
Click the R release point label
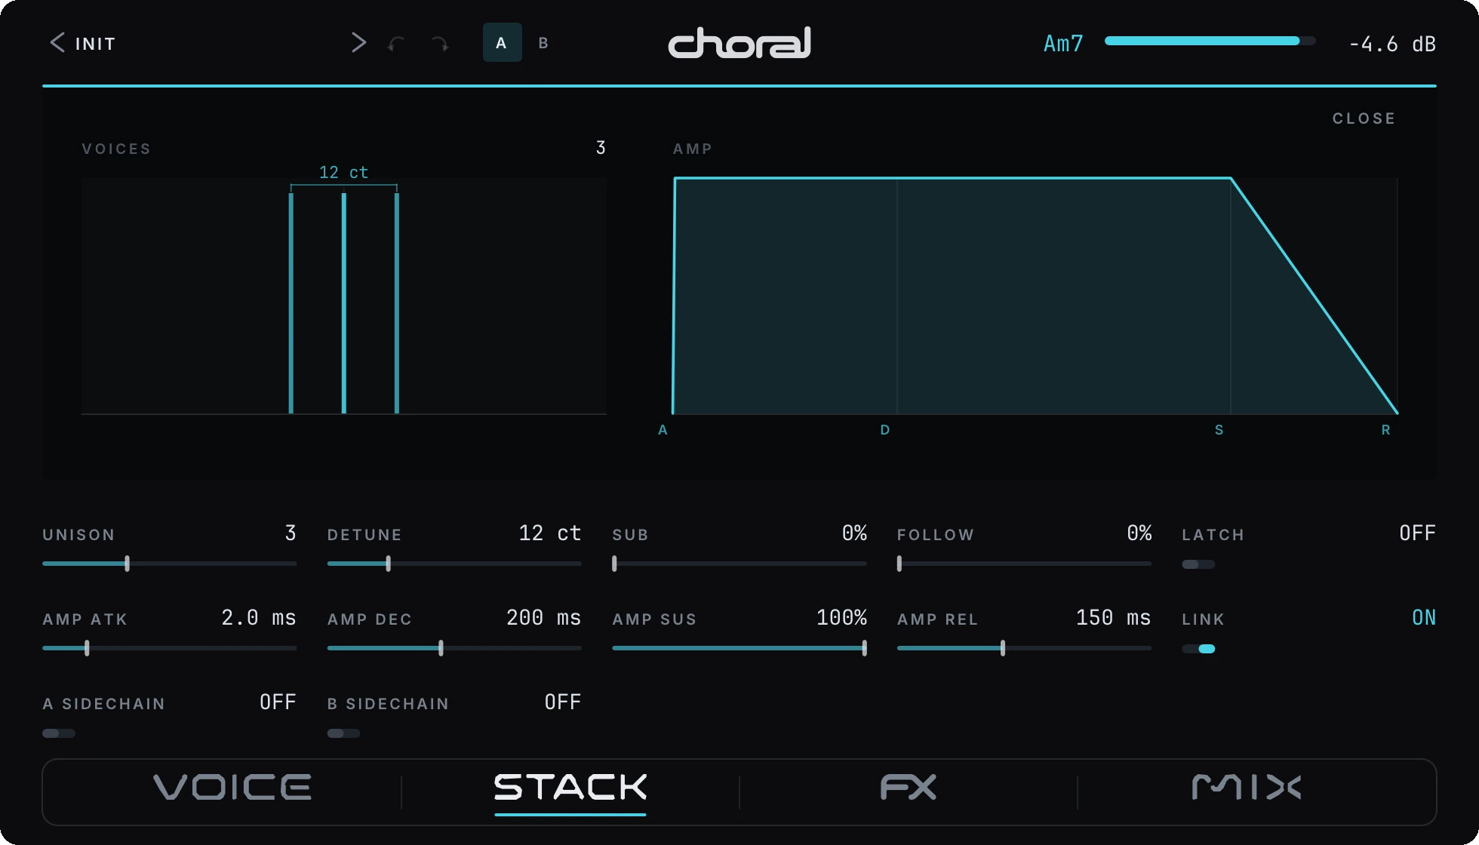tap(1385, 430)
